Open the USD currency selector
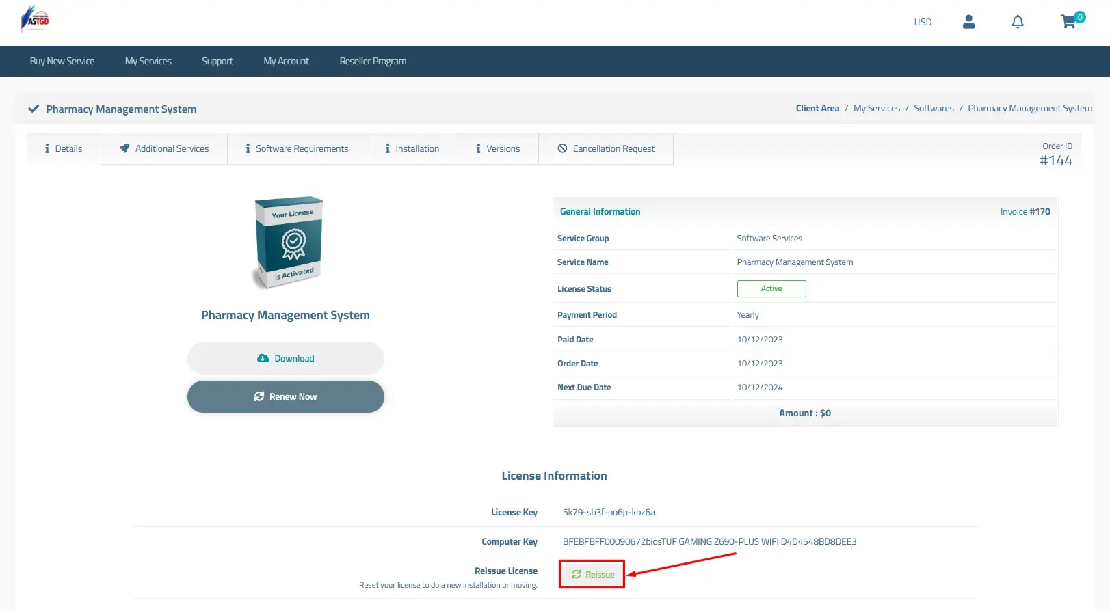 point(923,22)
